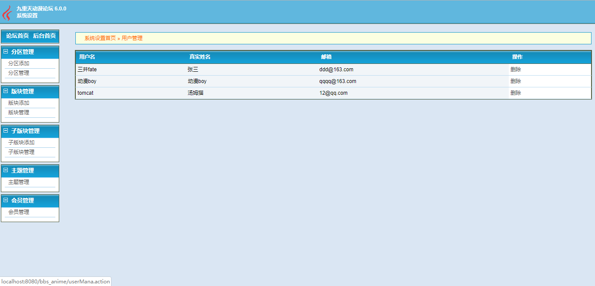Click the 主题管理 section header title
Screen dimensions: 595x286
tap(23, 170)
